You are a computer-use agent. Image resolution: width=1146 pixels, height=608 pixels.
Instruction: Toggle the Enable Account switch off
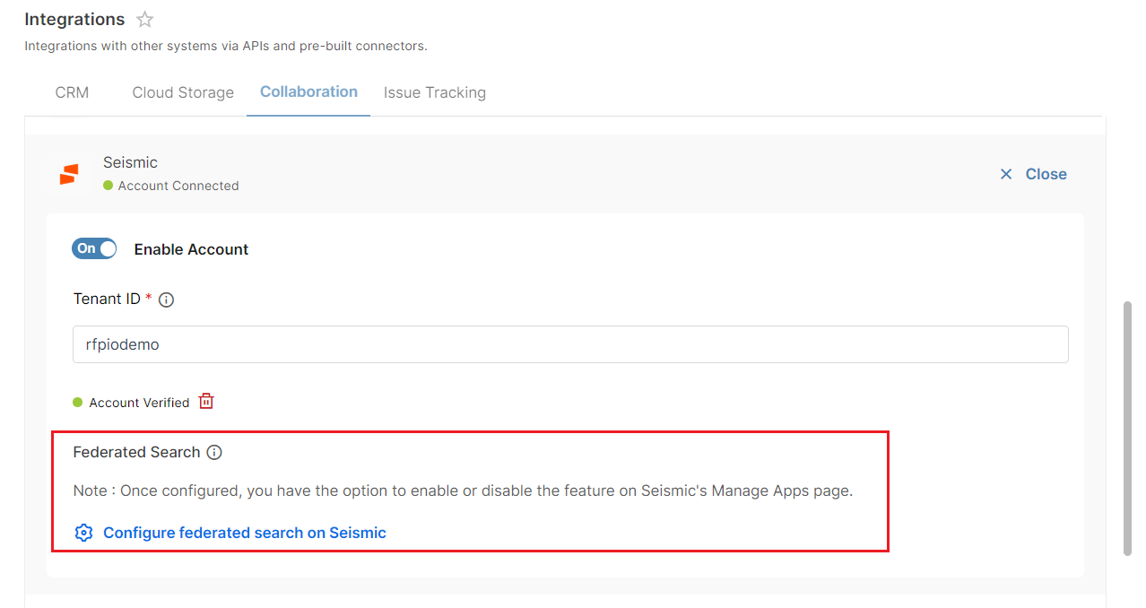pos(94,248)
